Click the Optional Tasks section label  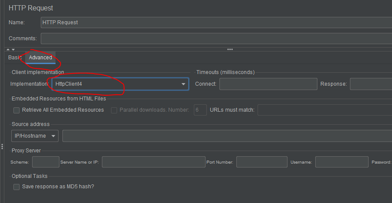29,176
